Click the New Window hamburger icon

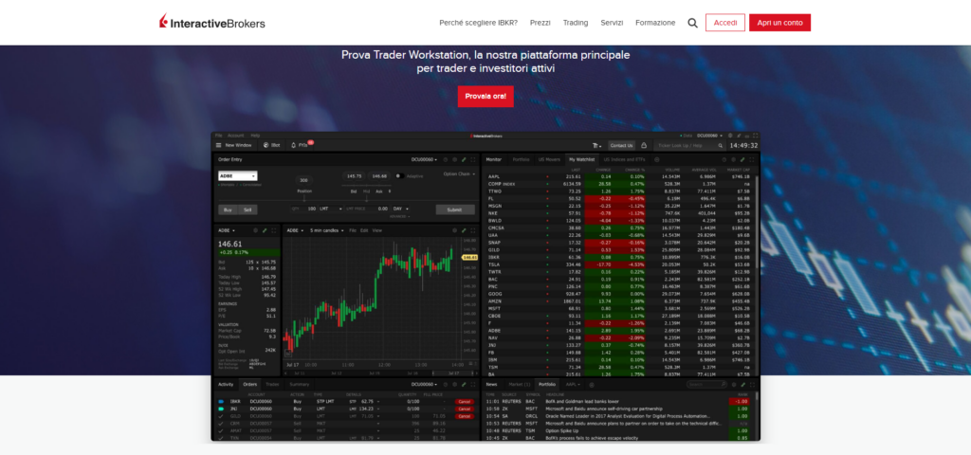point(219,145)
